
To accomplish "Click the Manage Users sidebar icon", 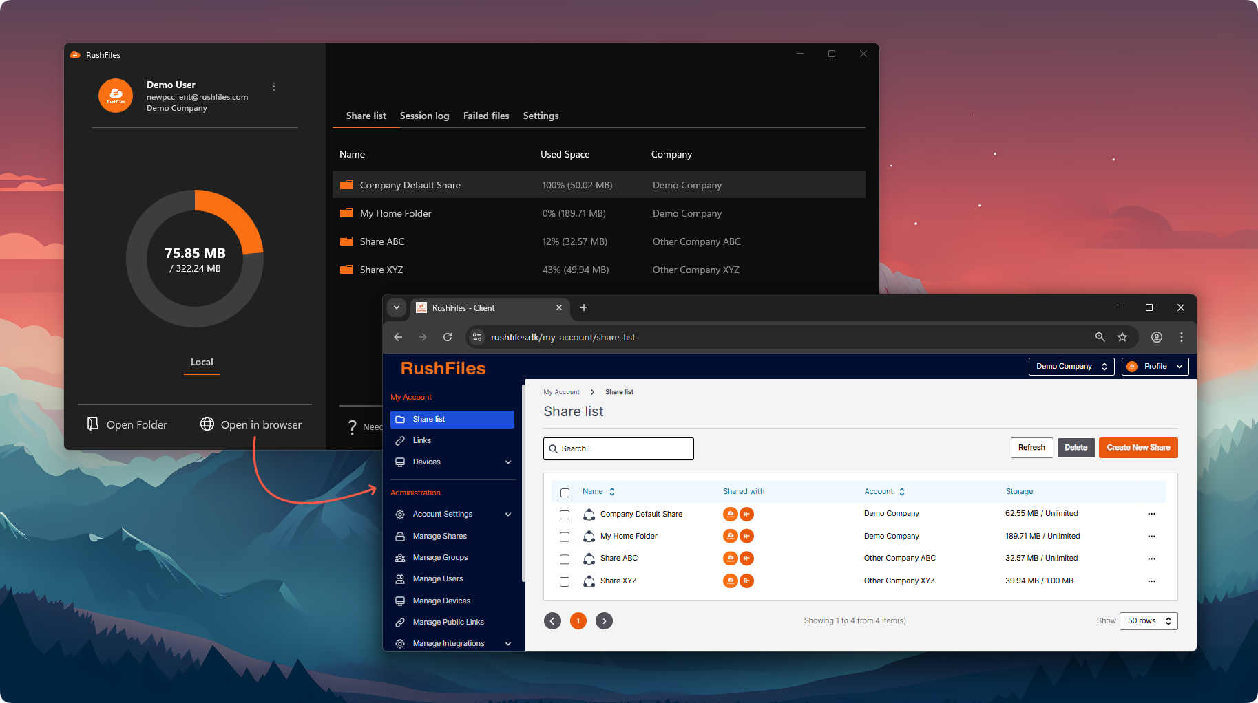I will (x=400, y=579).
